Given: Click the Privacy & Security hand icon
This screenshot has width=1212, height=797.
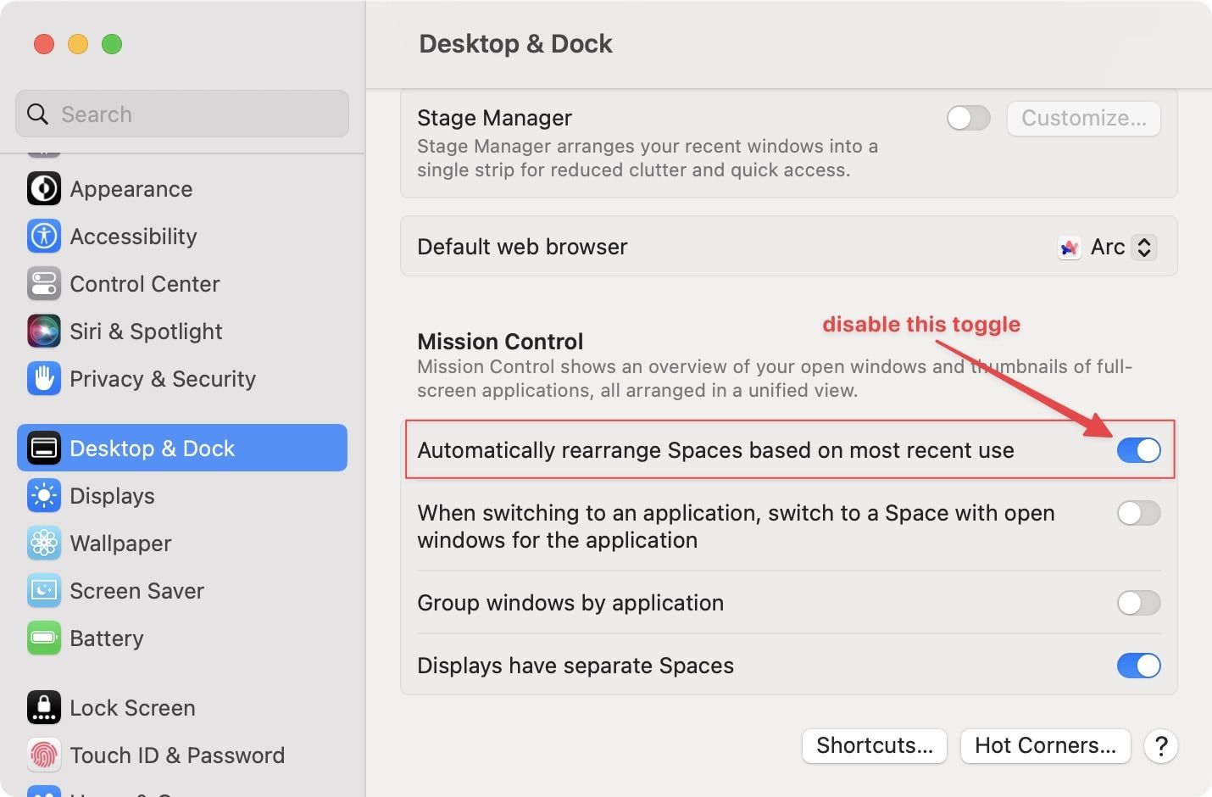Looking at the screenshot, I should 44,379.
